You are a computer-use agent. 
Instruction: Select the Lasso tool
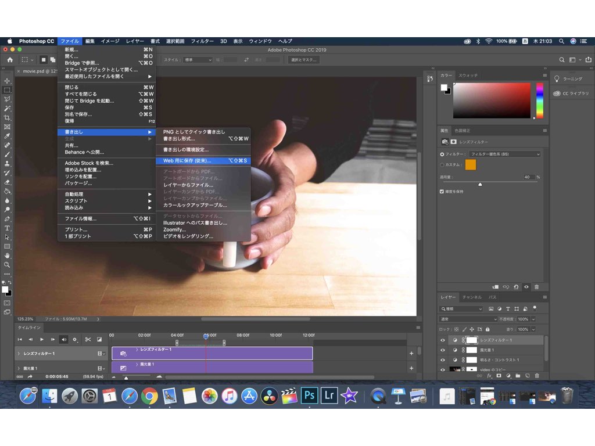7,99
